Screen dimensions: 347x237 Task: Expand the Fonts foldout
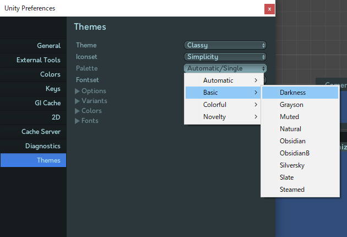pyautogui.click(x=86, y=121)
